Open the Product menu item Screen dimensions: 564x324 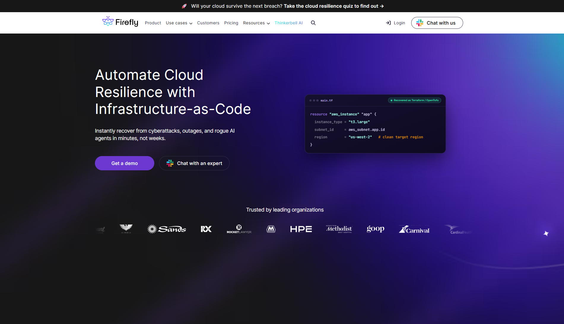tap(153, 23)
